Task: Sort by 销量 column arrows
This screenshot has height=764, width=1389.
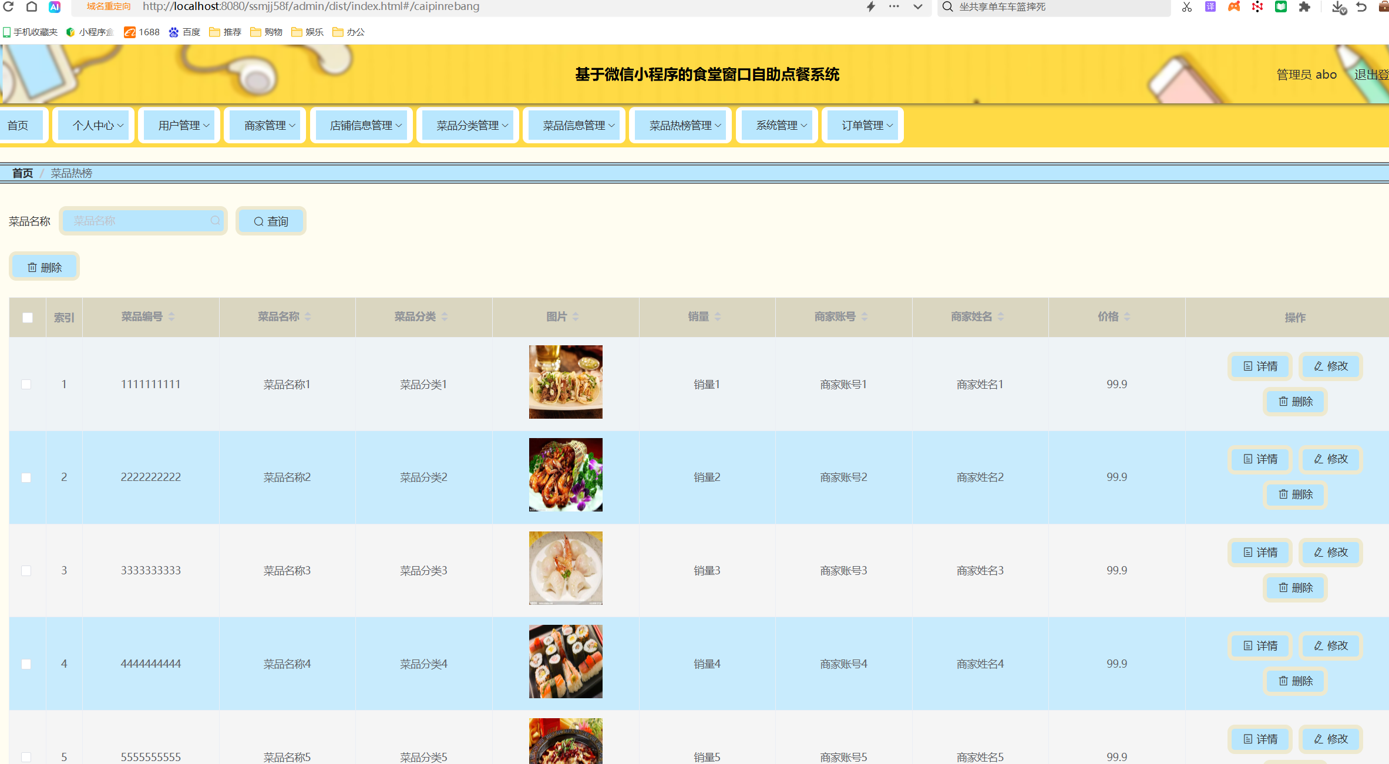Action: [718, 317]
